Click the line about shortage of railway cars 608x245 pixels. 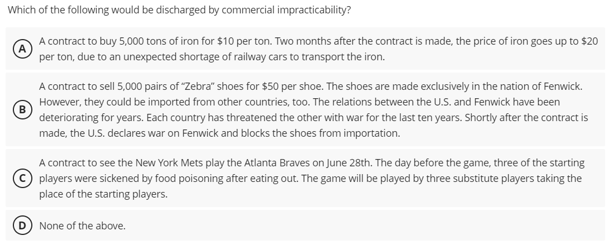[212, 57]
